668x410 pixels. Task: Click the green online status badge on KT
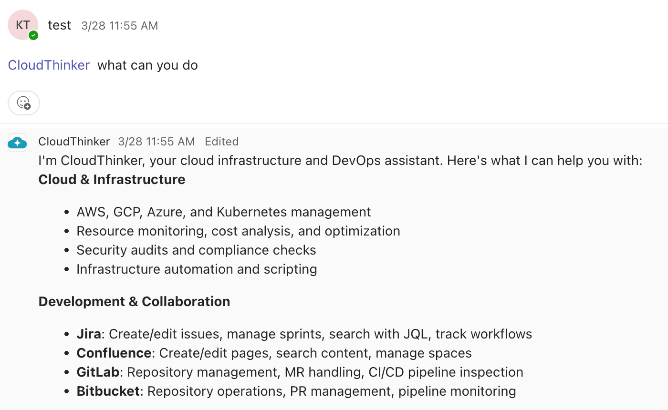click(33, 34)
